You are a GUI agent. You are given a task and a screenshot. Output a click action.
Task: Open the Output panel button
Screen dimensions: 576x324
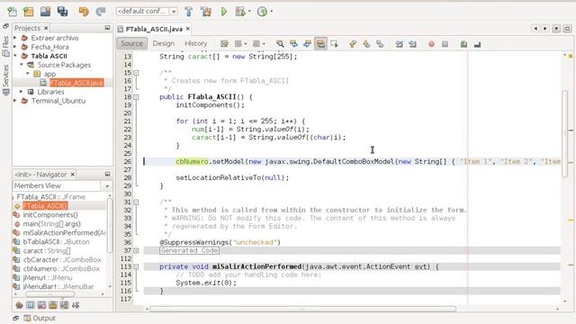coord(40,318)
